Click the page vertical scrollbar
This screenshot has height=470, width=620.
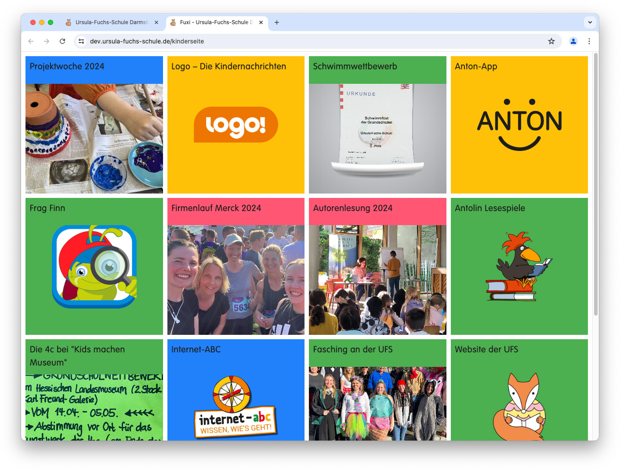click(x=596, y=184)
